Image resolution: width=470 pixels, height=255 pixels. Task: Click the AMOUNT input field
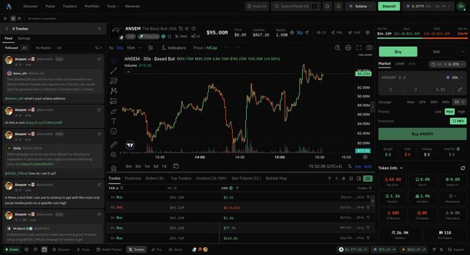point(411,77)
